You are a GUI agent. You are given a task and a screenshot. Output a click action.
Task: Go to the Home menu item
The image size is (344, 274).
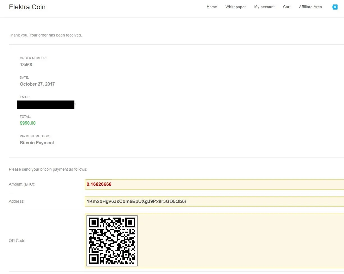coord(212,7)
